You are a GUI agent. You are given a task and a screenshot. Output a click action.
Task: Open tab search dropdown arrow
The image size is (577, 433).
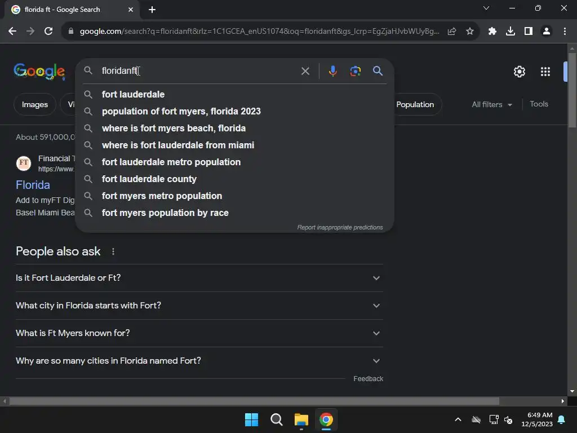click(x=486, y=8)
